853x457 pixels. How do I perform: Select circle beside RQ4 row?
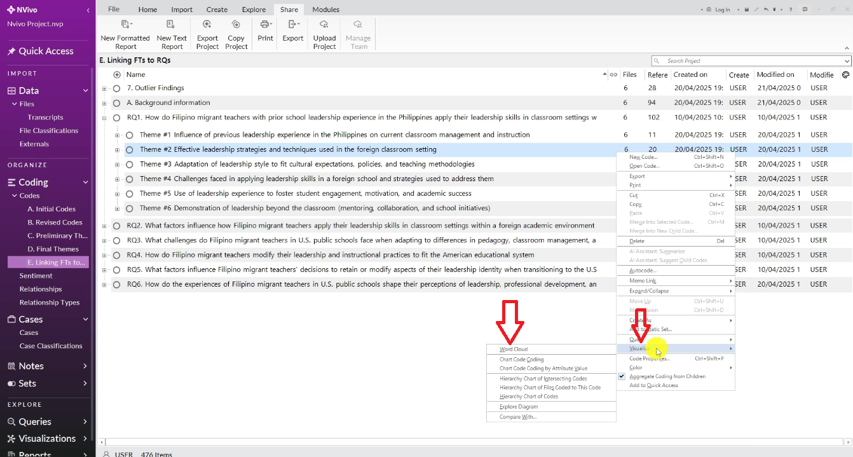pos(116,256)
